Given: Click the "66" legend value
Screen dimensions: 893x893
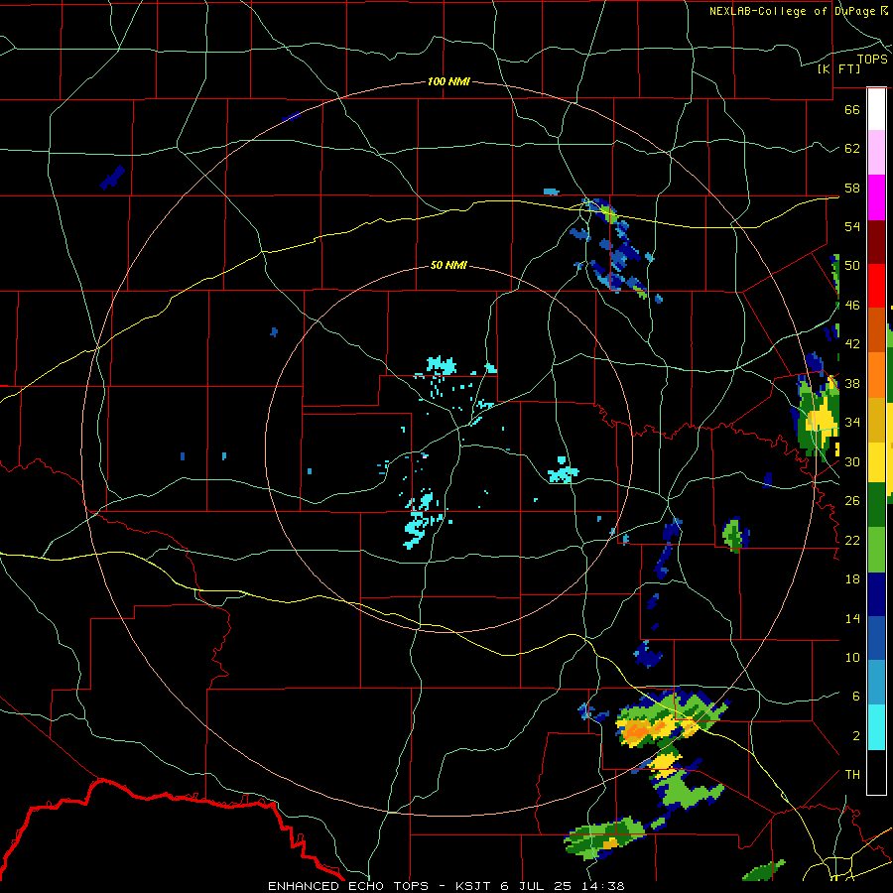Looking at the screenshot, I should coord(852,109).
